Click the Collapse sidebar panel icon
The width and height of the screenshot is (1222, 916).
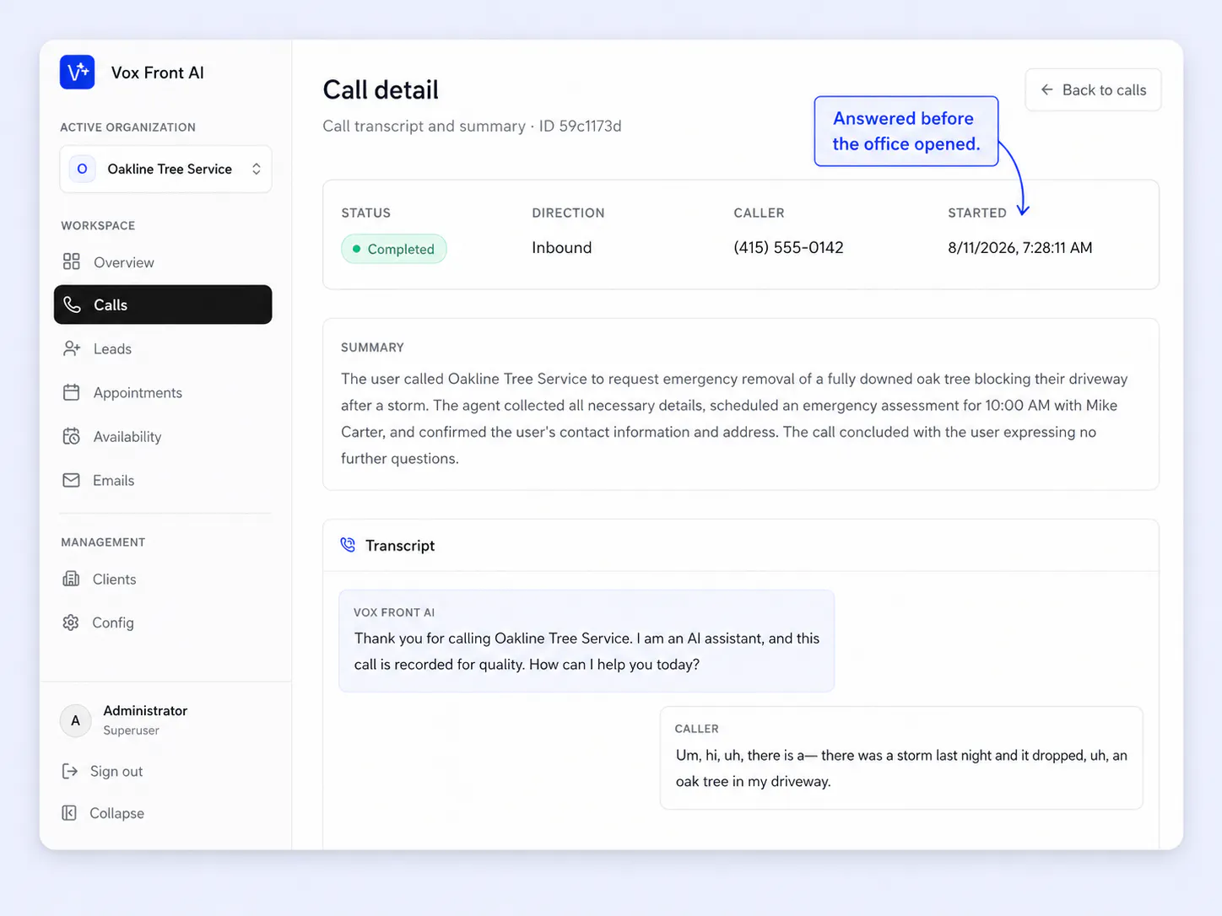click(x=69, y=813)
